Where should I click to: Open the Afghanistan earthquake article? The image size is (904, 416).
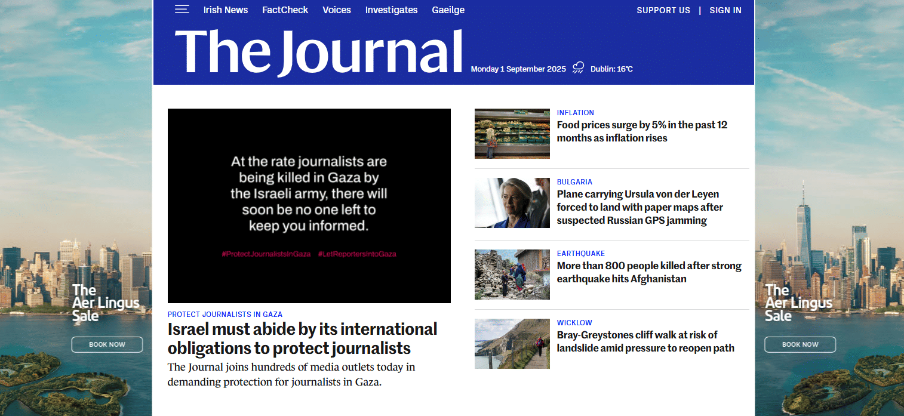(x=648, y=272)
